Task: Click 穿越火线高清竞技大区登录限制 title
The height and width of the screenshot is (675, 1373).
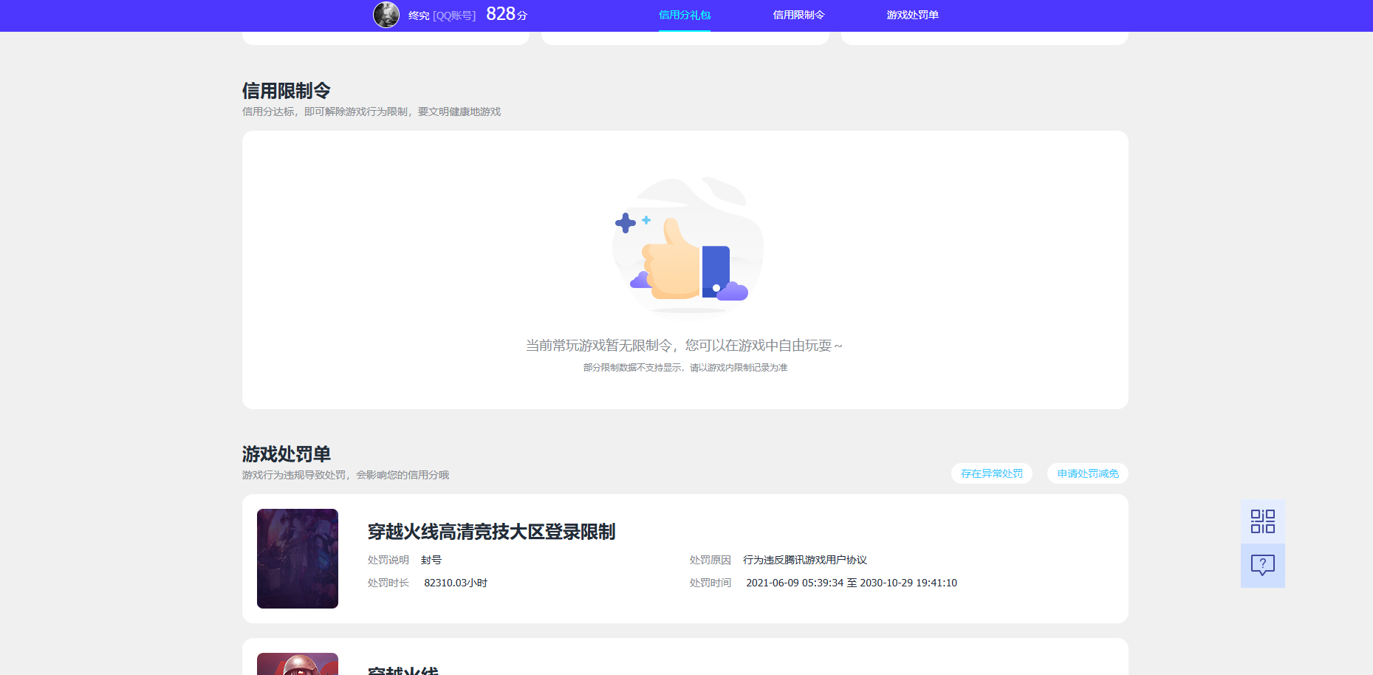Action: coord(492,532)
